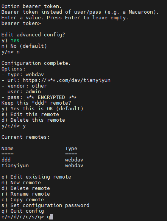The image size is (167, 221).
Task: Click the cursor at e/n/d/r/c/s/q> prompt
Action: pyautogui.click(x=52, y=217)
